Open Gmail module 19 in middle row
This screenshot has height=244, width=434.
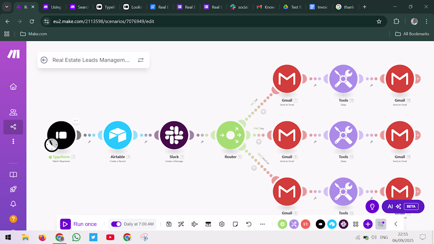(x=400, y=135)
